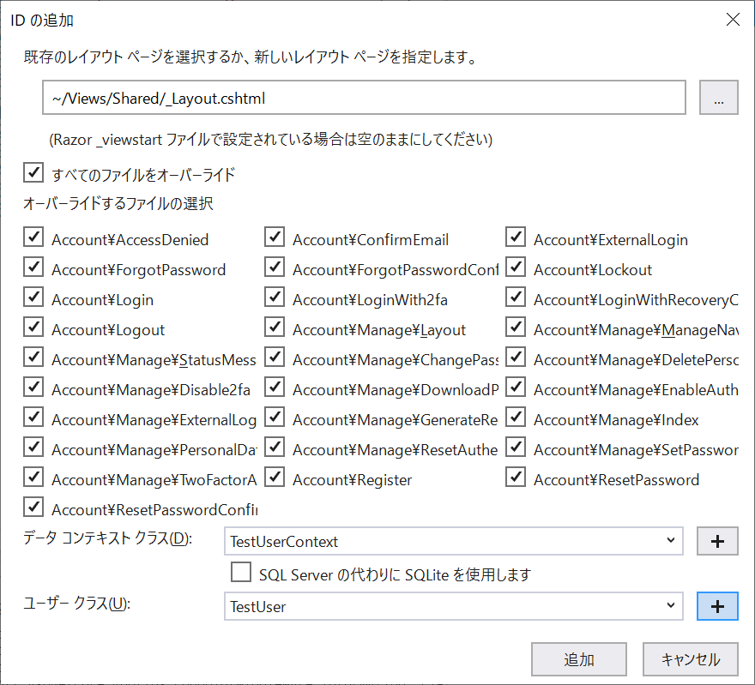This screenshot has height=685, width=755.
Task: Toggle Account¥ResetPassword checkbox
Action: 516,478
